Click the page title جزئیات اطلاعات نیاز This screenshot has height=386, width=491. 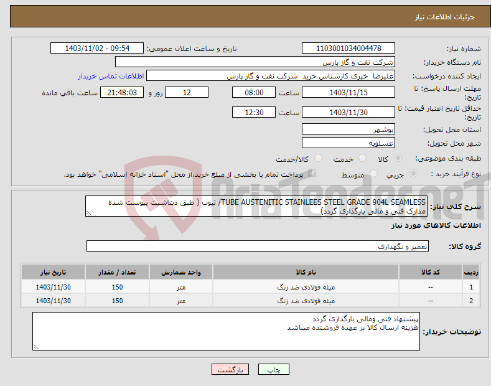click(445, 17)
